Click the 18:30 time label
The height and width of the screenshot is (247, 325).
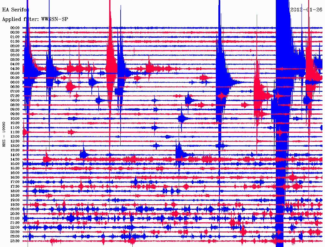15,195
